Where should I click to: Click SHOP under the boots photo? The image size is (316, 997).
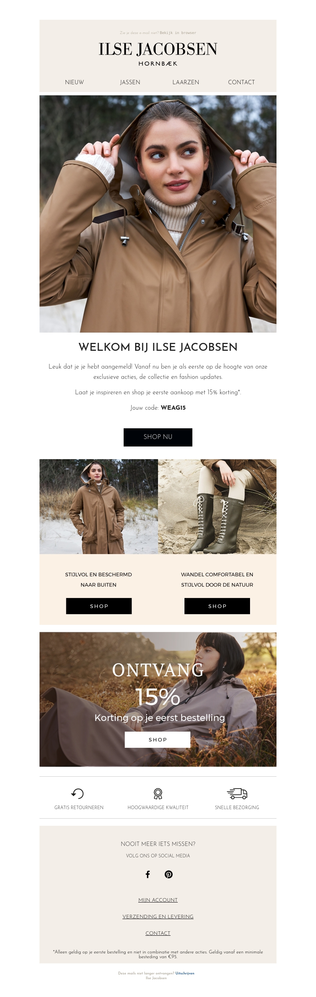217,606
